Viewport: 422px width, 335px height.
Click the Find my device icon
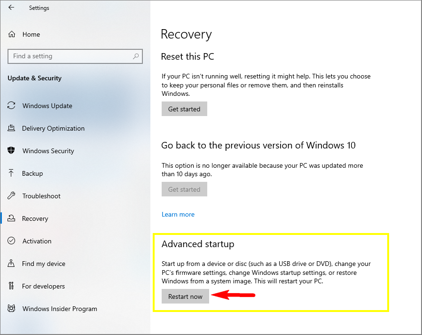pyautogui.click(x=11, y=263)
